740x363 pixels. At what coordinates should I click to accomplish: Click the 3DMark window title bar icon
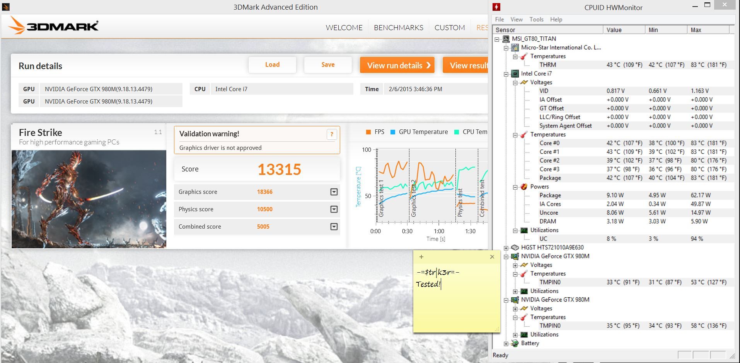coord(5,7)
